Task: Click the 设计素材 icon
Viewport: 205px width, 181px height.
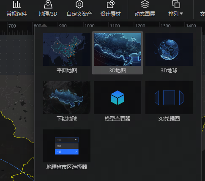Action: tap(111, 4)
